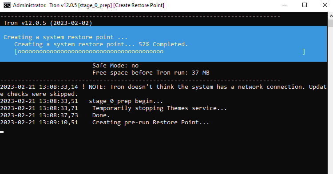
Task: Click the 'Safe Mode: no' line
Action: pyautogui.click(x=115, y=66)
